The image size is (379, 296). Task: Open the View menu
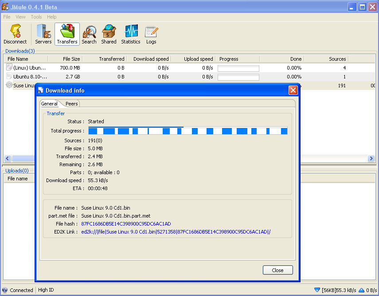[20, 17]
